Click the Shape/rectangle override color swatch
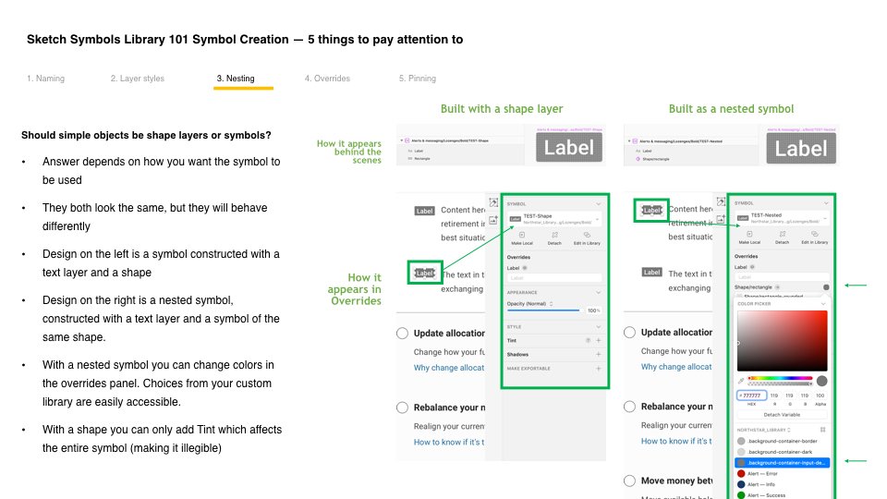887x499 pixels. pos(826,287)
